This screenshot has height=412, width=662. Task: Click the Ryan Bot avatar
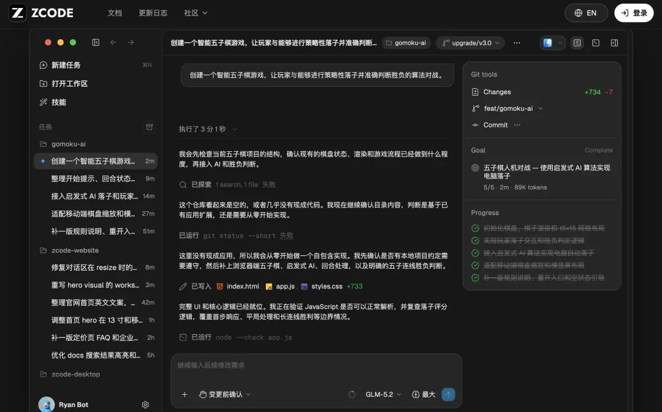47,404
